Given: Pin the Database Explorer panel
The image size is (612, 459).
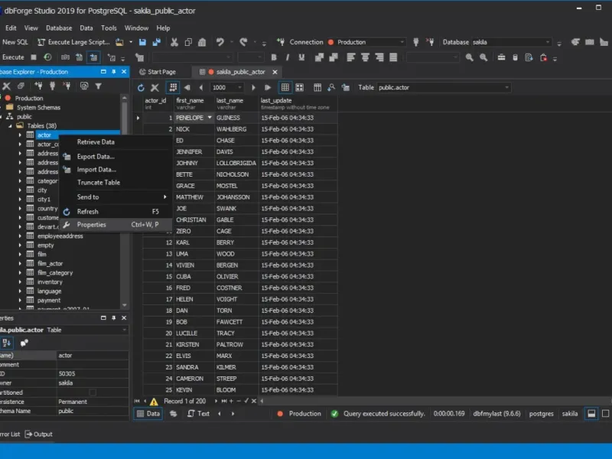Looking at the screenshot, I should pos(113,72).
